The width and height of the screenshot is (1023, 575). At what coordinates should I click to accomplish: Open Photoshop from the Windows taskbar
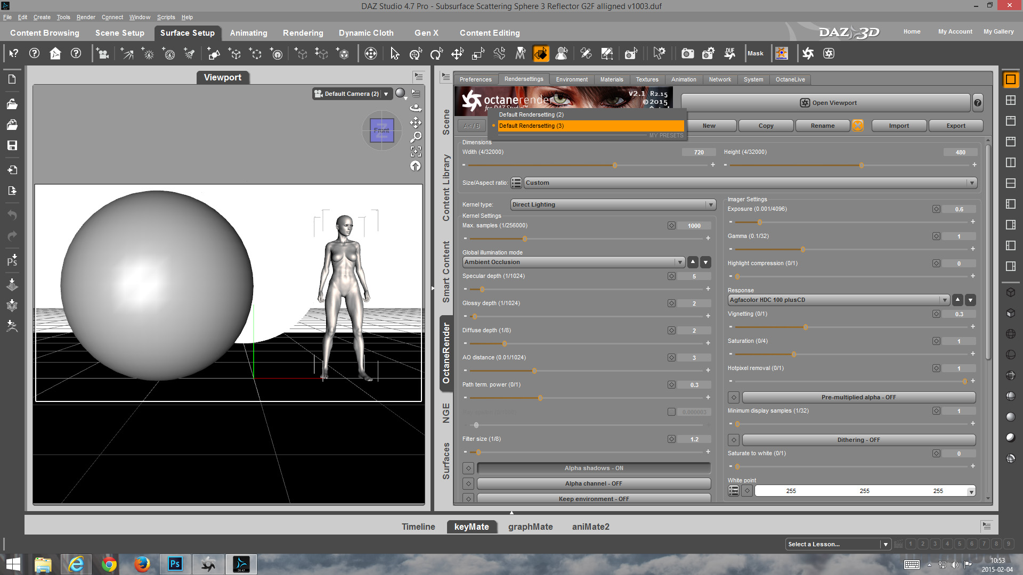coord(175,564)
